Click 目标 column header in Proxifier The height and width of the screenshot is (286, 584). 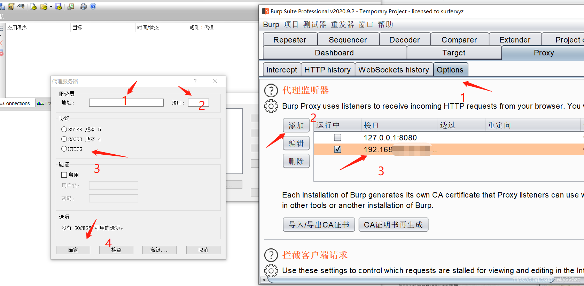tap(103, 28)
